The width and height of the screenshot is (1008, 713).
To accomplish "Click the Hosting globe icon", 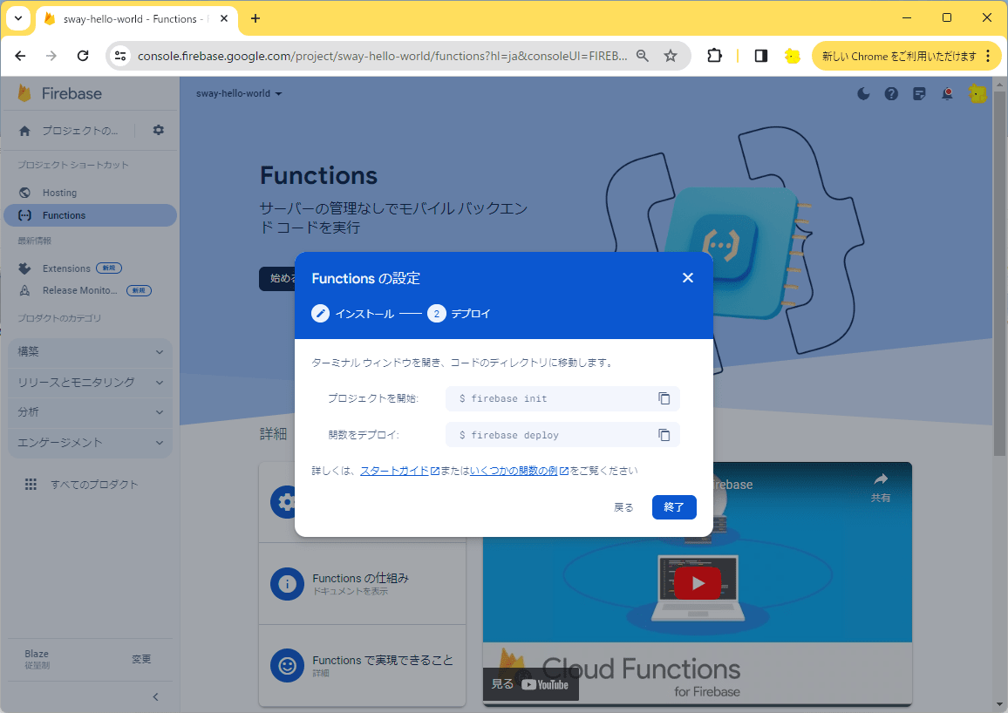I will [24, 193].
